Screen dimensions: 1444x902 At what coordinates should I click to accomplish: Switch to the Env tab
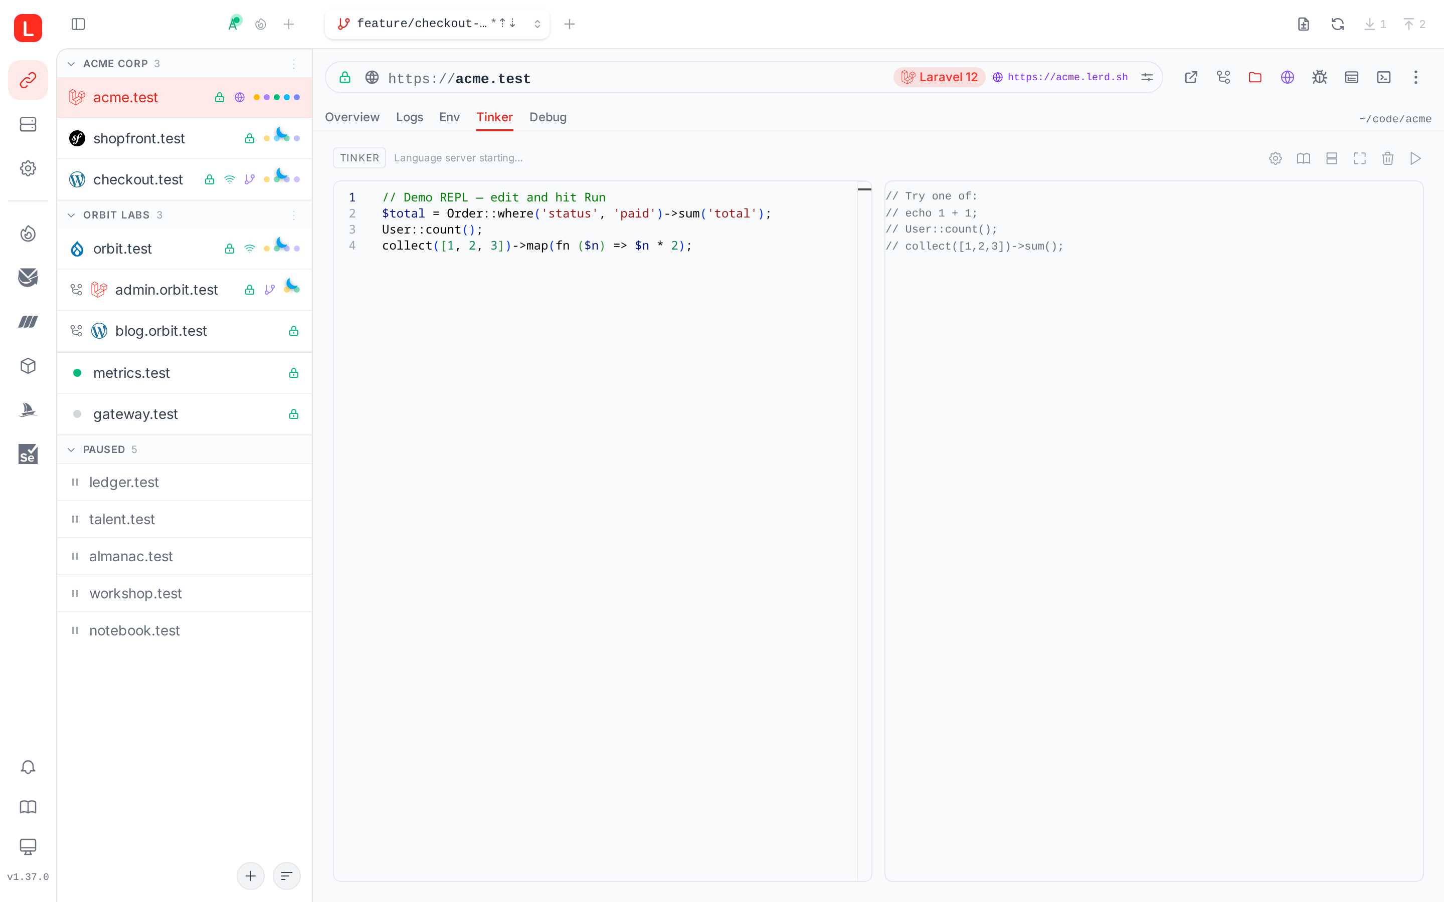tap(449, 117)
